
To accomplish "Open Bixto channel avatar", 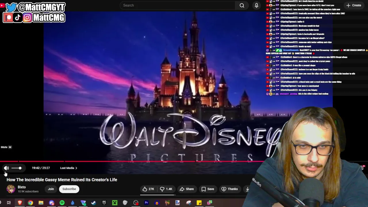I will (x=11, y=189).
